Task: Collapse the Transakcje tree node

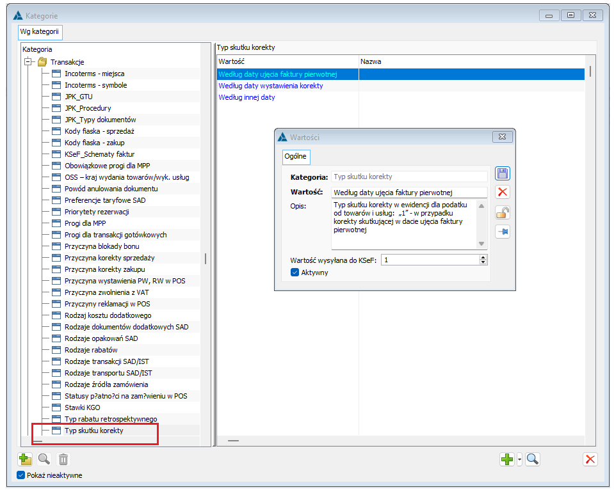Action: [28, 62]
